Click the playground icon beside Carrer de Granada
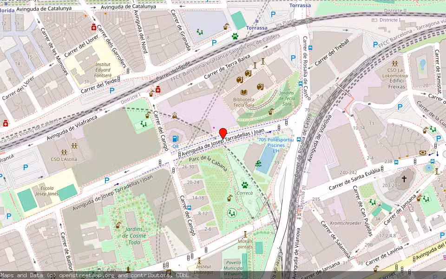Viewport: 446px width, 279px height. pyautogui.click(x=200, y=32)
